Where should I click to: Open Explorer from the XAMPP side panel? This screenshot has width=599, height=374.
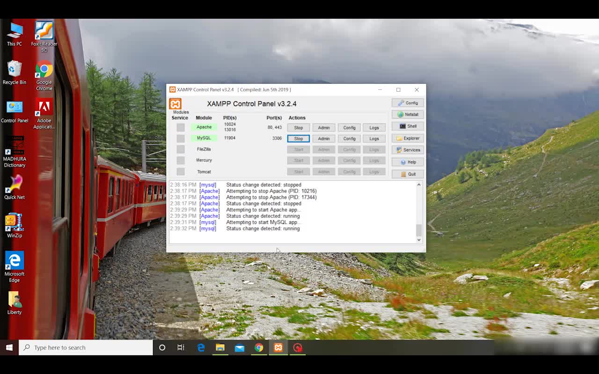coord(408,138)
